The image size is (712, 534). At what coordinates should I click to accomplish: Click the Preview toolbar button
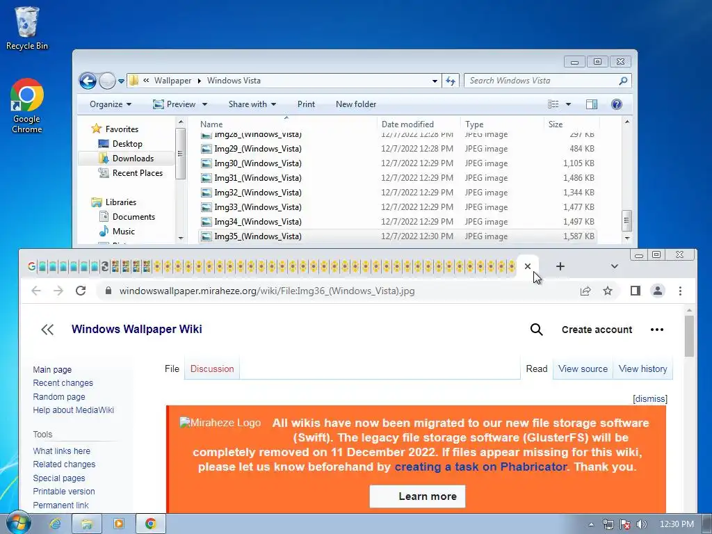click(x=175, y=104)
